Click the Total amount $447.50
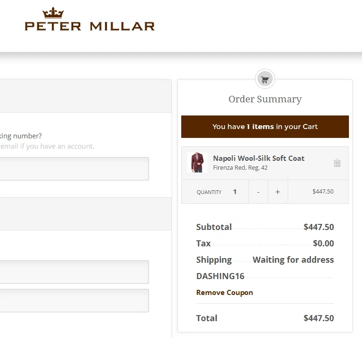Image resolution: width=362 pixels, height=338 pixels. 319,318
